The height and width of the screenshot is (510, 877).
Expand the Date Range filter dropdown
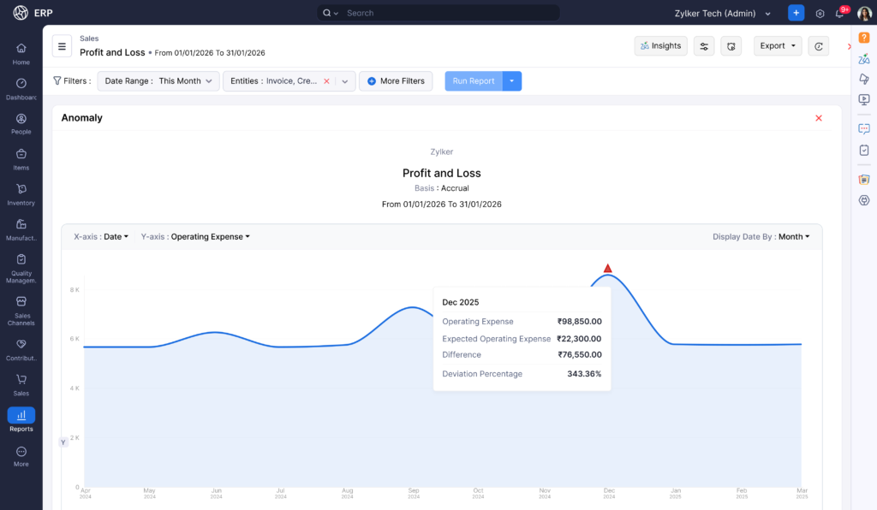(x=158, y=81)
